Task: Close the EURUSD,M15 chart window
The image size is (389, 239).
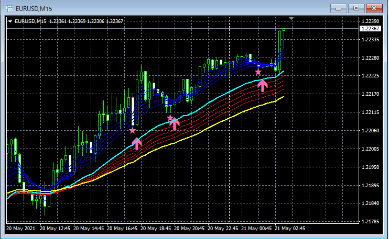Action: tap(374, 9)
